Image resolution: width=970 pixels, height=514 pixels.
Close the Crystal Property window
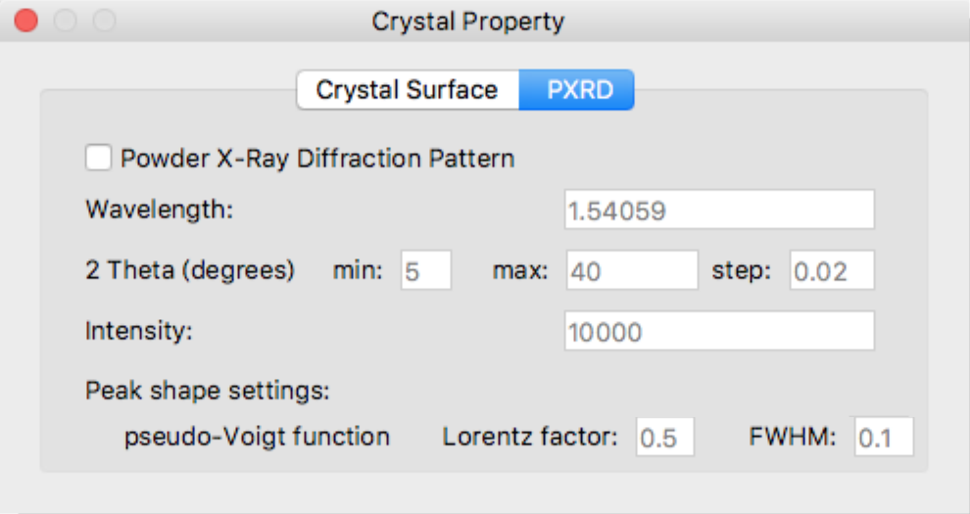[26, 21]
